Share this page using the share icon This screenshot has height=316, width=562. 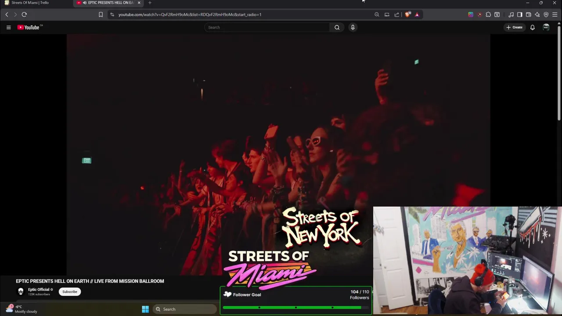[397, 14]
